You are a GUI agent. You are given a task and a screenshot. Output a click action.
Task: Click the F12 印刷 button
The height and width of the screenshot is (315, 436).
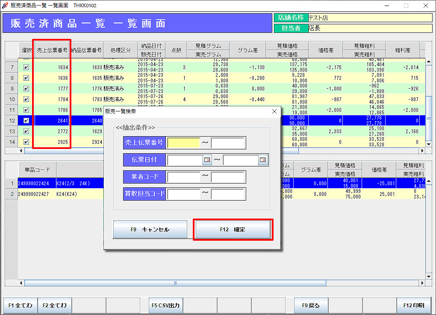point(413,306)
